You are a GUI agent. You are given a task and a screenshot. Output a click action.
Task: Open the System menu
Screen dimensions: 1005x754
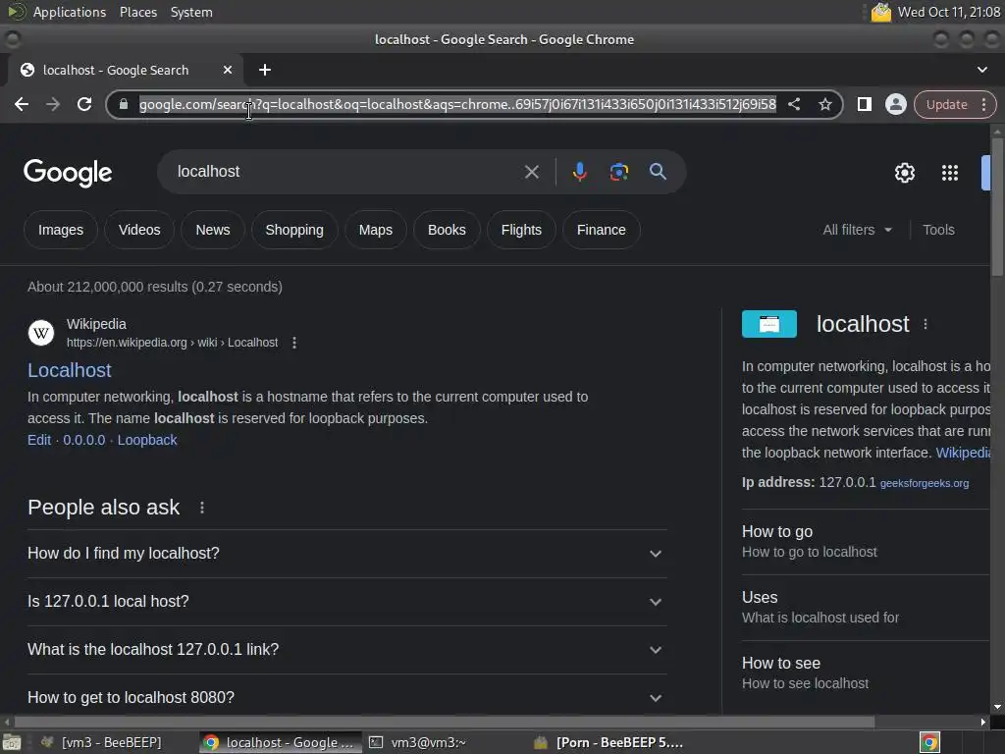pos(191,12)
